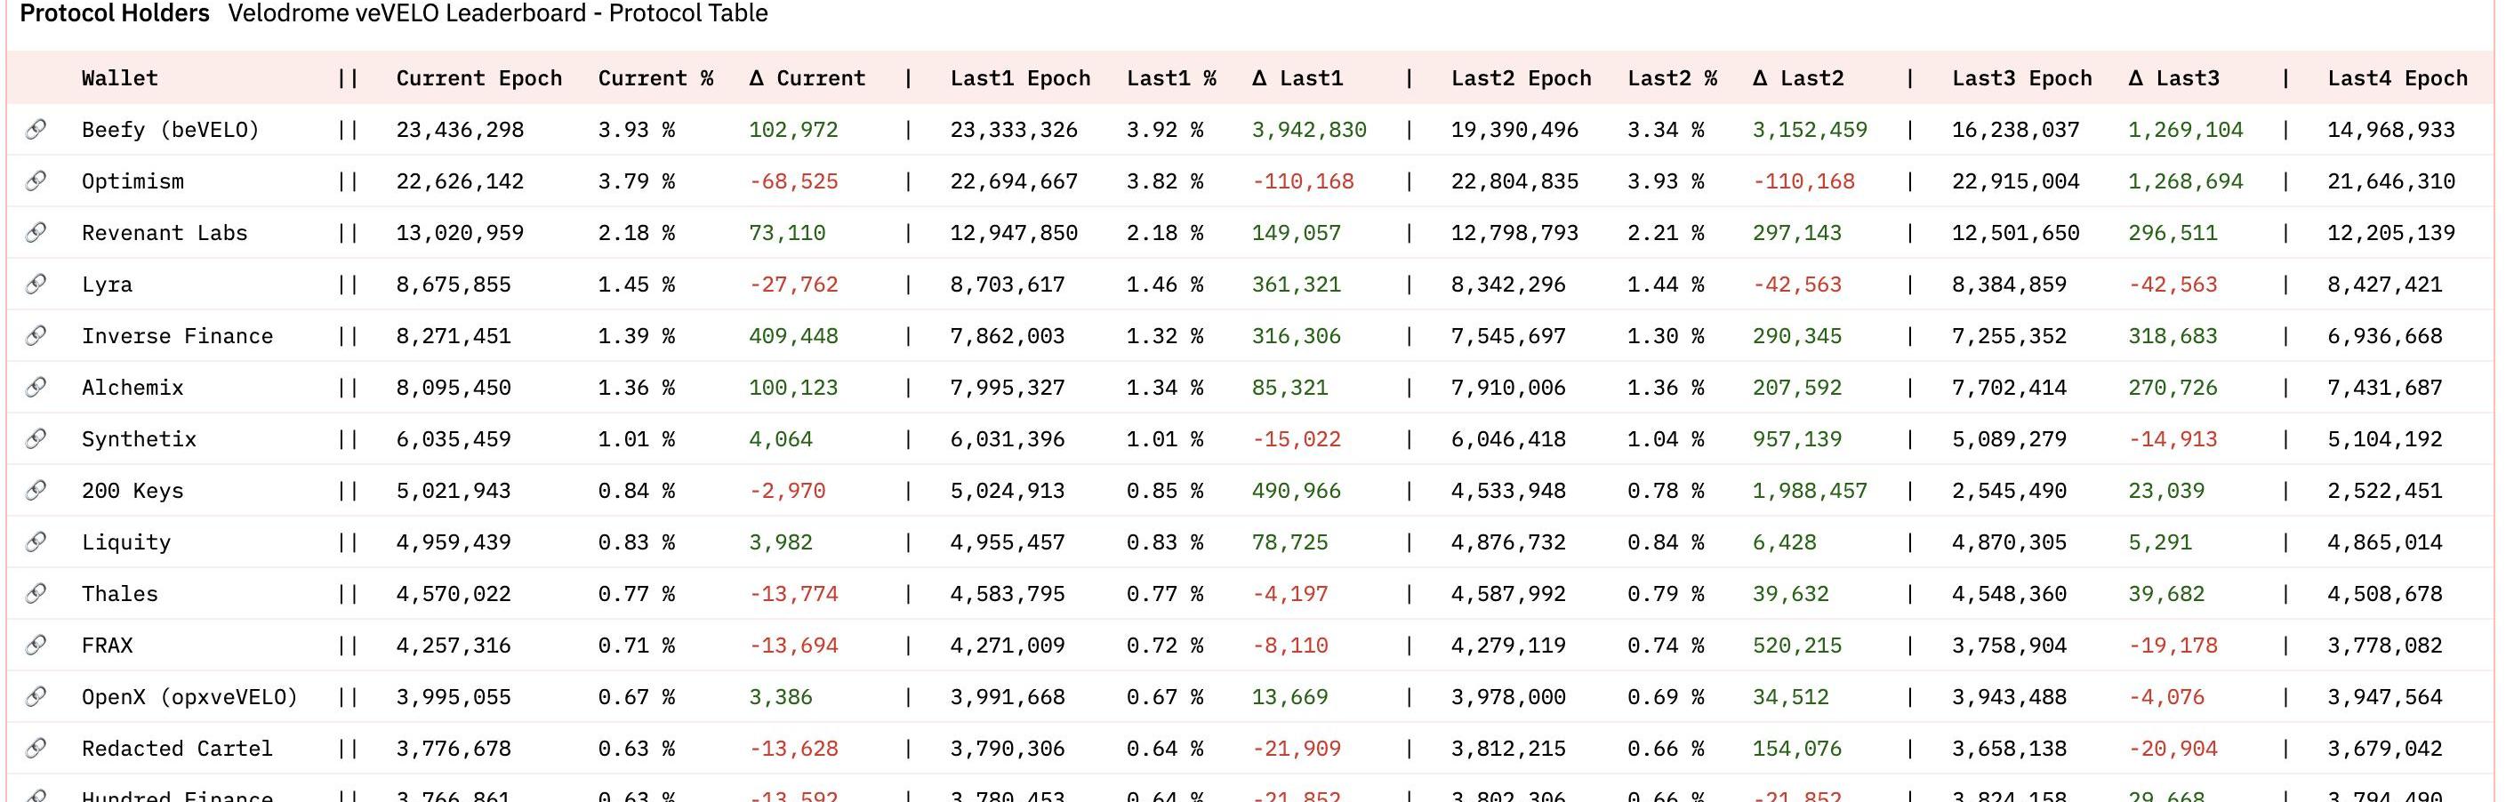
Task: Select the Optimism wallet name
Action: [133, 180]
